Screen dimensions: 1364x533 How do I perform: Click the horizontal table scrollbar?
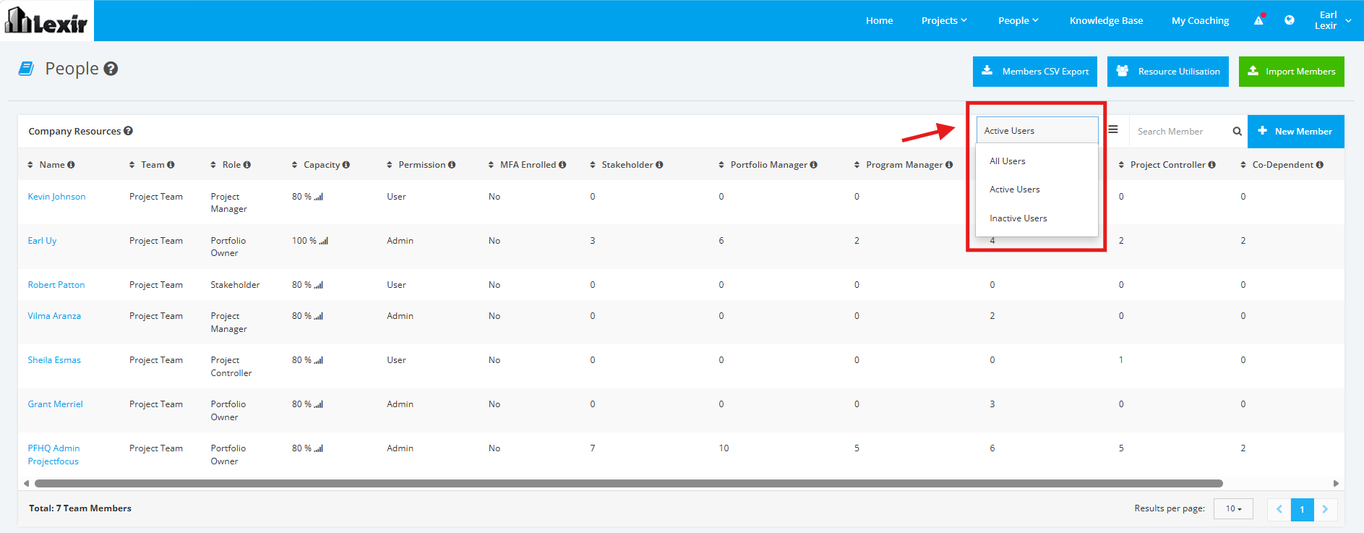point(629,483)
